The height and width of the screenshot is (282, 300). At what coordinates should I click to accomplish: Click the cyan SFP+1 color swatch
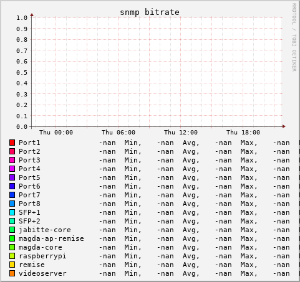click(12, 212)
